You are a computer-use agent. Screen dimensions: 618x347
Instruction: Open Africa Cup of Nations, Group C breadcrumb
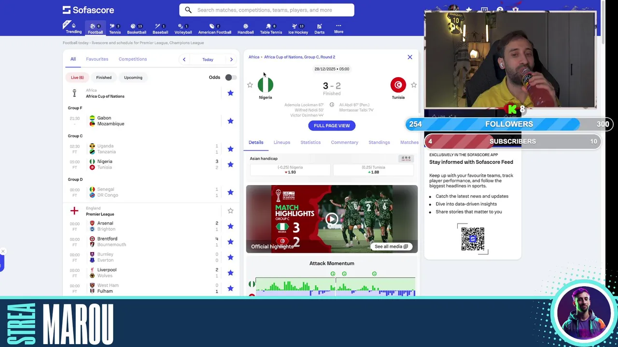(x=299, y=57)
